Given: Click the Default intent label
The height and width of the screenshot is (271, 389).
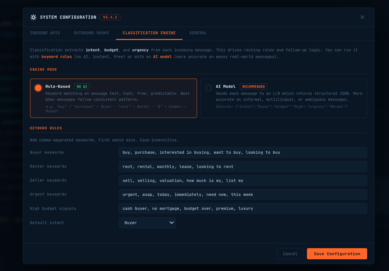Looking at the screenshot, I should pos(47,223).
